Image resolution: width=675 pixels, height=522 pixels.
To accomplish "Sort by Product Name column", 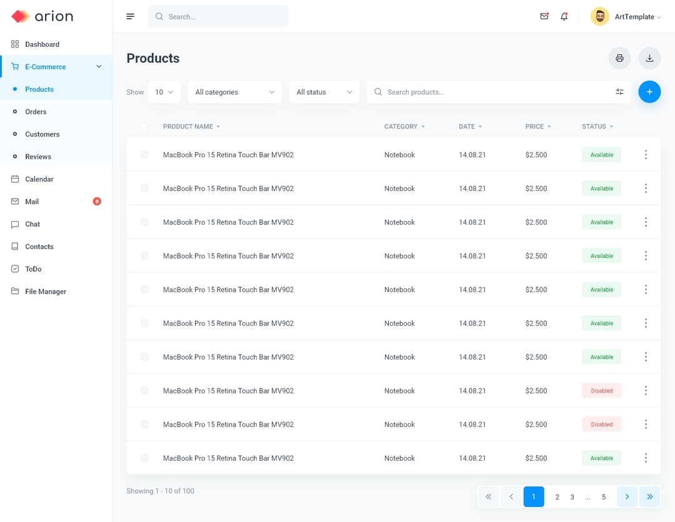I will [192, 126].
